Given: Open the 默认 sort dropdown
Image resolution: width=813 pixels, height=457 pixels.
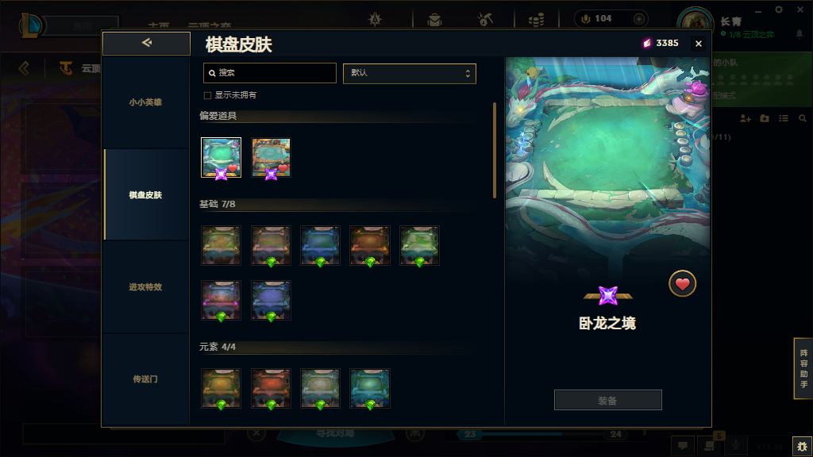Looking at the screenshot, I should coord(410,73).
